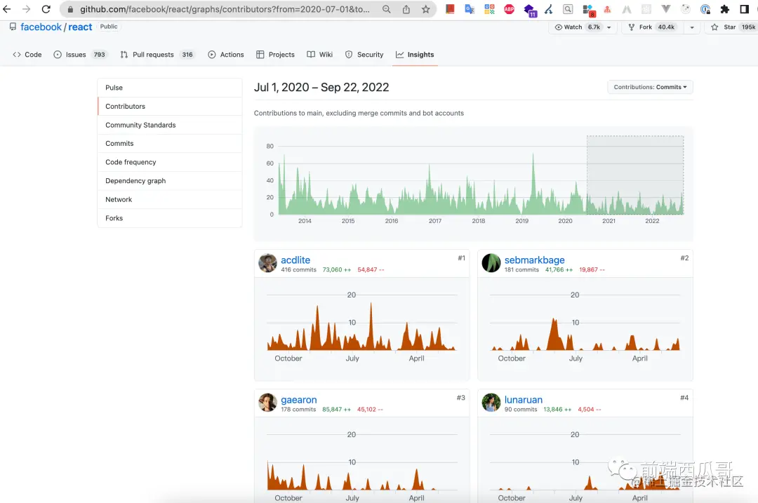Open the Code tab
The height and width of the screenshot is (503, 758).
pos(27,55)
